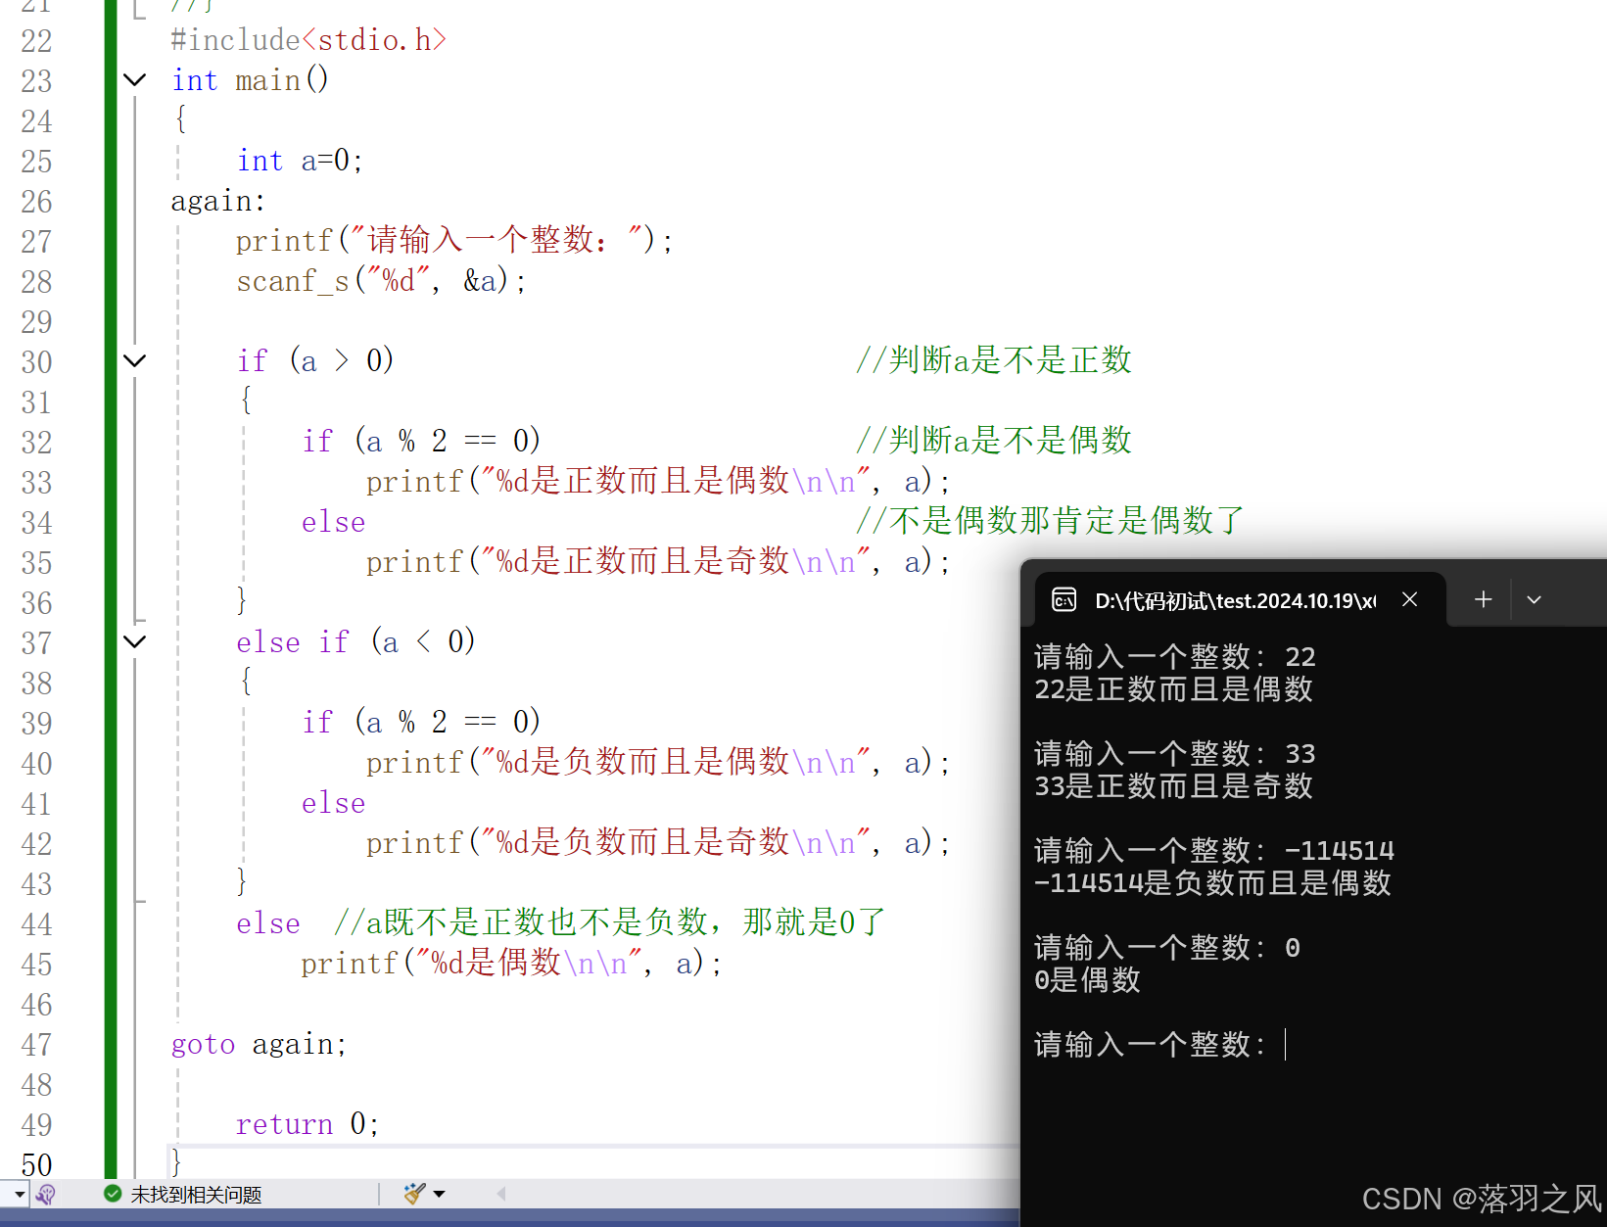
Task: Run code cleanup with the broom icon
Action: (x=412, y=1193)
